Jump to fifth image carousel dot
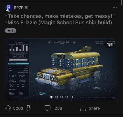 72,97
